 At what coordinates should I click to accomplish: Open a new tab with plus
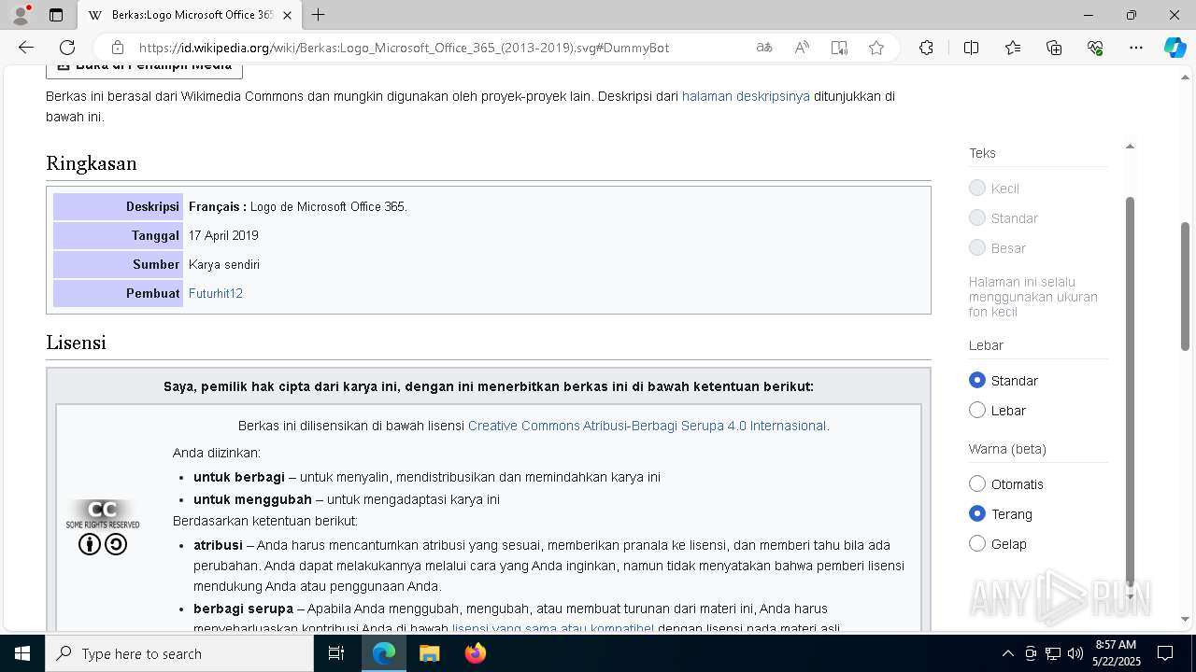coord(318,15)
